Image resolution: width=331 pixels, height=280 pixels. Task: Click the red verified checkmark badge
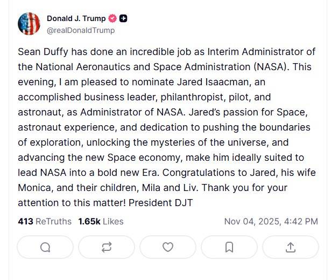click(x=112, y=19)
